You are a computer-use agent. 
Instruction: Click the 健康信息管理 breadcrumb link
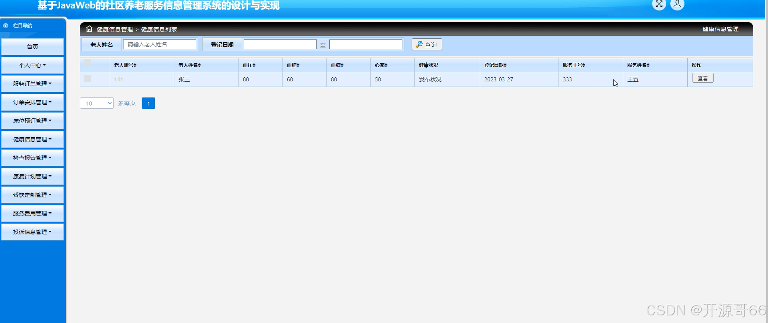[115, 29]
